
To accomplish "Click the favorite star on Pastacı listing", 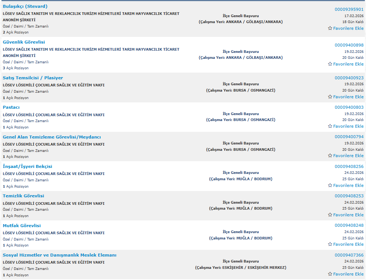I will click(330, 126).
